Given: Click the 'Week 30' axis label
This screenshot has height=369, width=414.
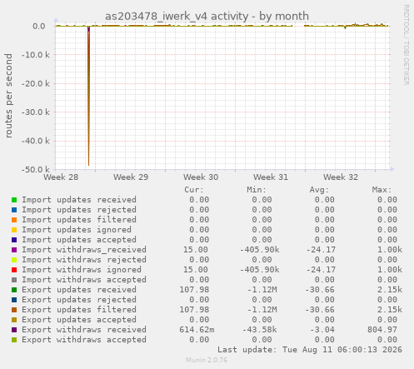Looking at the screenshot, I should [x=201, y=177].
